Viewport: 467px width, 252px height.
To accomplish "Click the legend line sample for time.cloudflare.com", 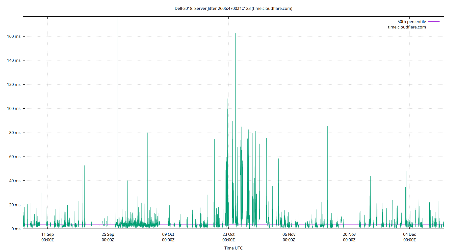I will [x=433, y=27].
